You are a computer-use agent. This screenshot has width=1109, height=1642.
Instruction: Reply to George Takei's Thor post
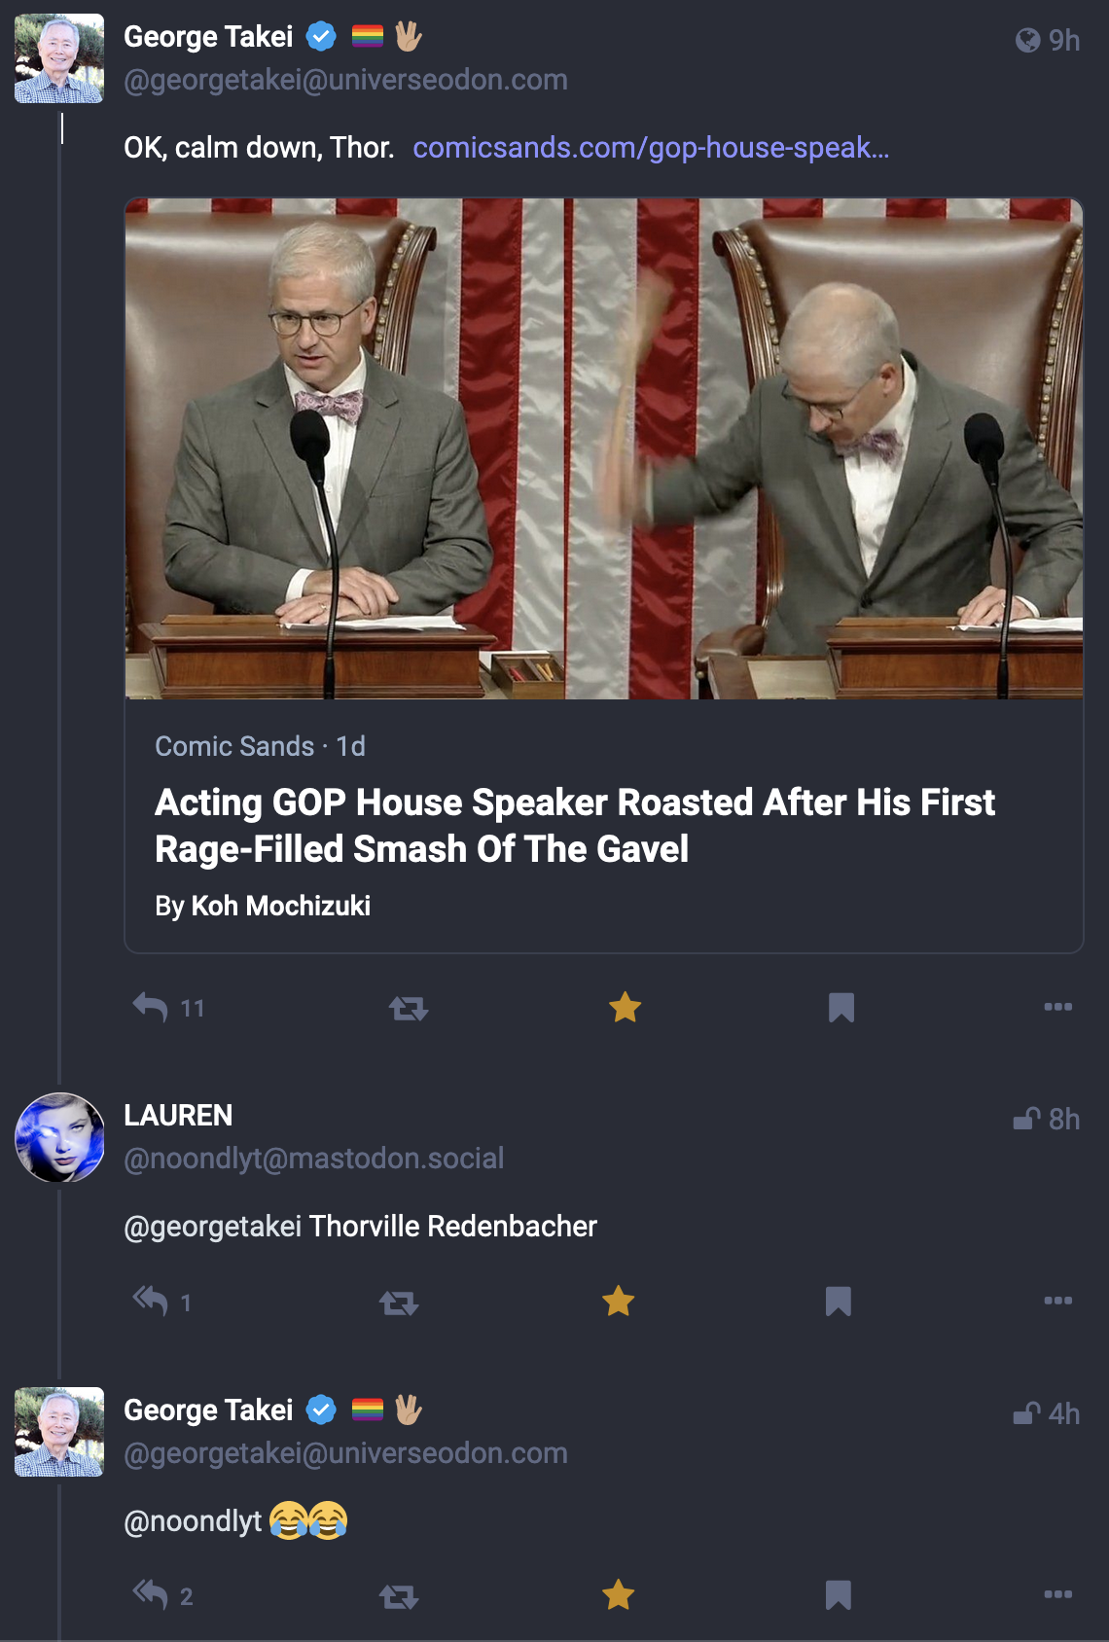coord(151,1008)
